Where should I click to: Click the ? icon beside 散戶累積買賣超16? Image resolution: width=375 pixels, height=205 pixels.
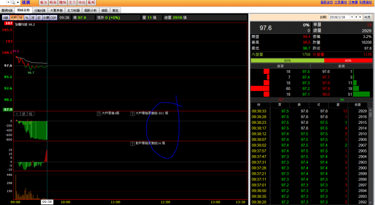coord(132,144)
